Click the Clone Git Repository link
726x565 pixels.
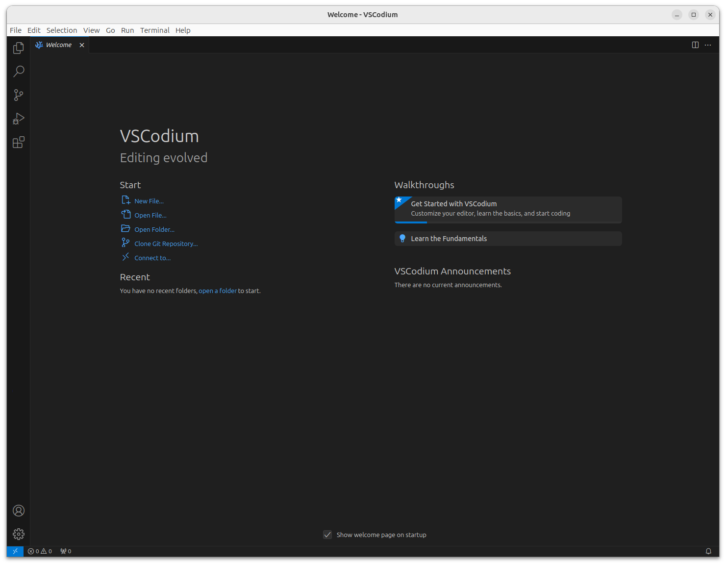click(x=166, y=243)
